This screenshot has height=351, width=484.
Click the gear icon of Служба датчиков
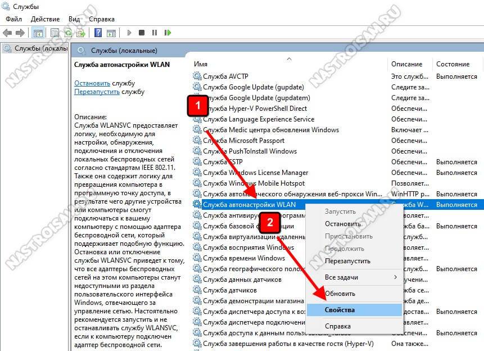[197, 290]
